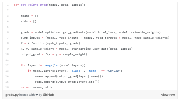Select line number 6
The image size is (180, 101).
8,32
